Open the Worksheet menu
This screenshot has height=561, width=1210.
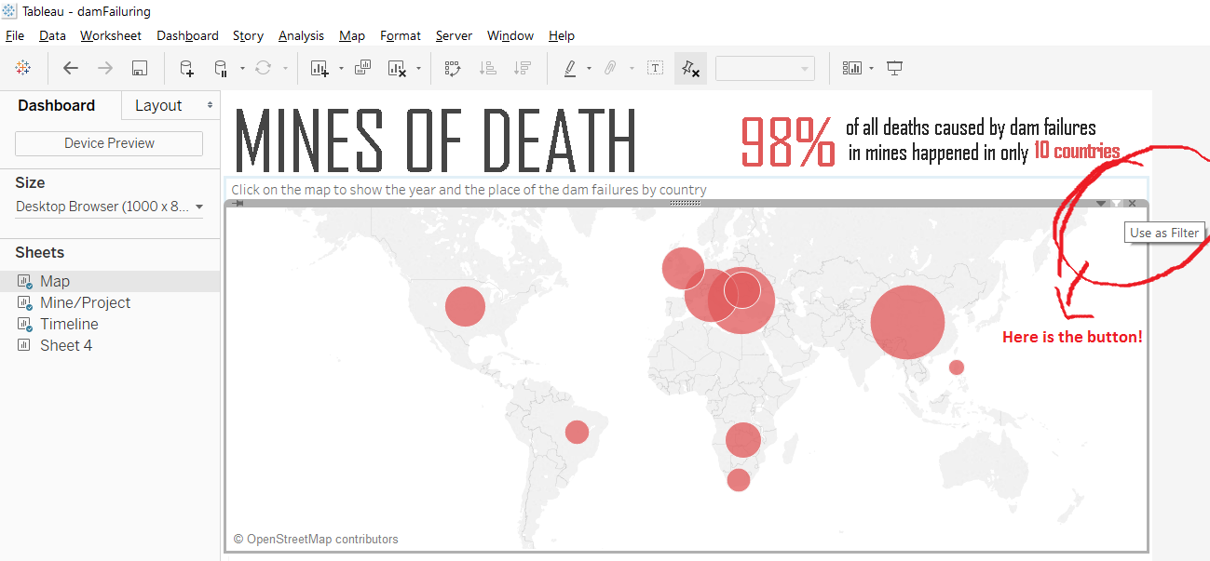point(111,35)
